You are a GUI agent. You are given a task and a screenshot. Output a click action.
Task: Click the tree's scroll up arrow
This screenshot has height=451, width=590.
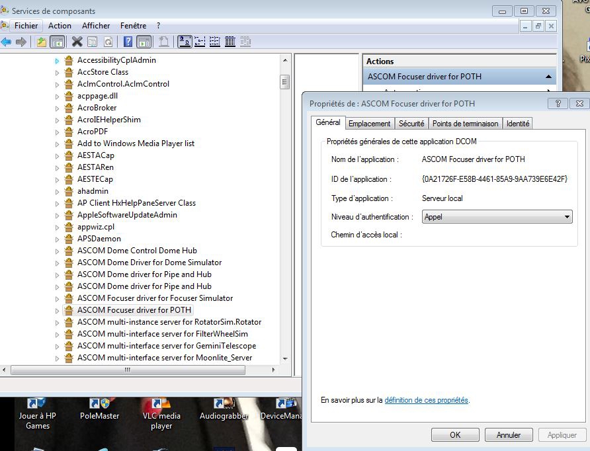point(285,60)
